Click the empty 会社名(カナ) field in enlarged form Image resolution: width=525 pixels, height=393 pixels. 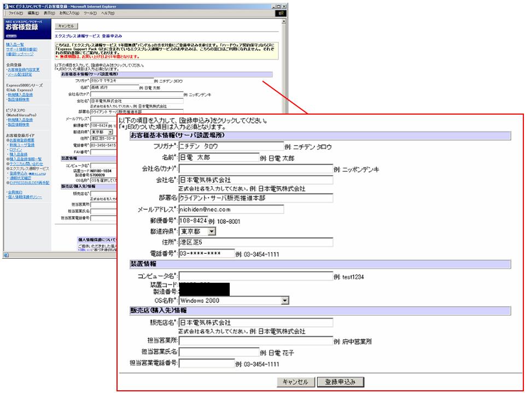coord(256,169)
